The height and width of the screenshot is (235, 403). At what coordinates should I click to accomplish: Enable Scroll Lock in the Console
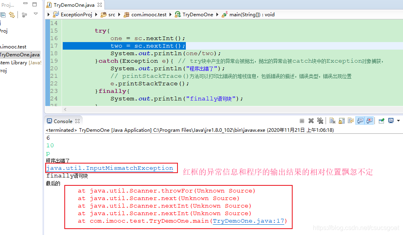pos(341,121)
